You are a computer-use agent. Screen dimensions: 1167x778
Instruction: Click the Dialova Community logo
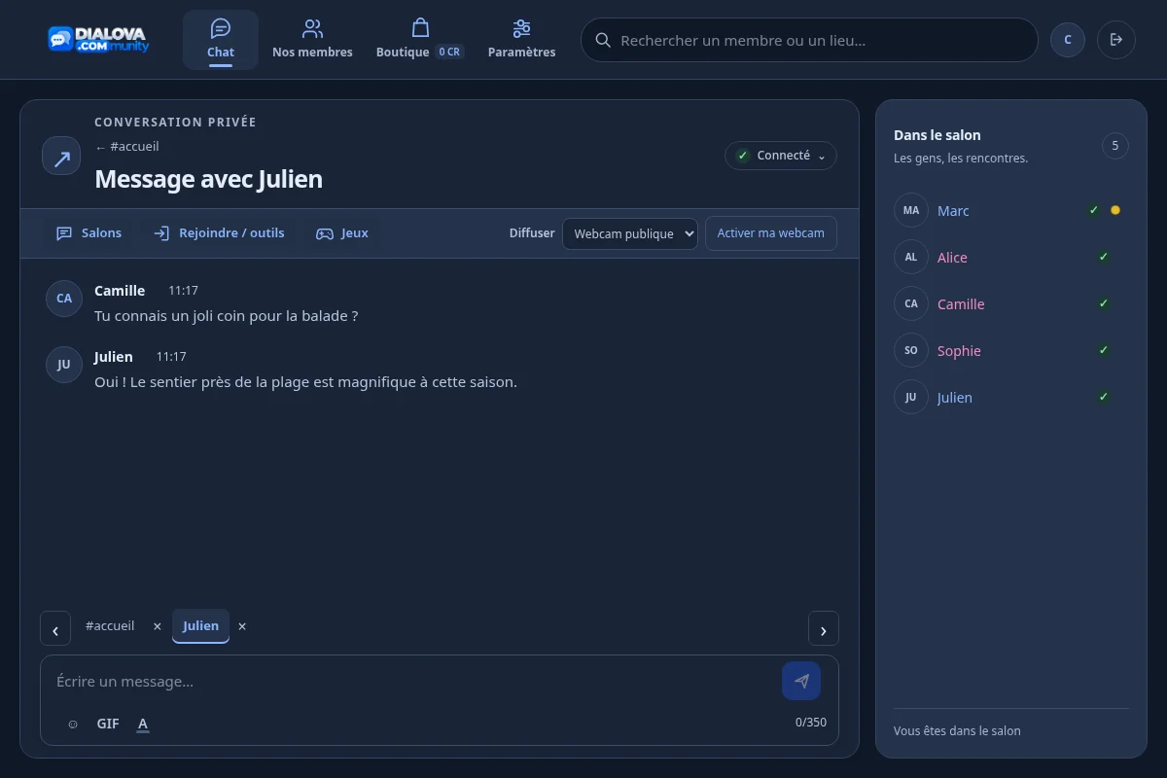click(98, 40)
